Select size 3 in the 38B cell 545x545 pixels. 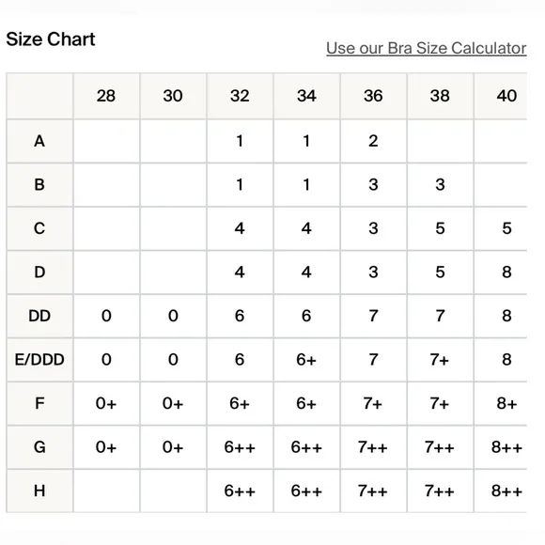(440, 184)
